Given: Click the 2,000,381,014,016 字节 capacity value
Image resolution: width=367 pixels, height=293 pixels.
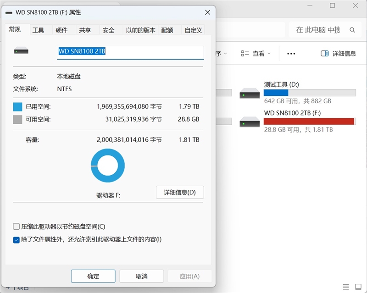Looking at the screenshot, I should coord(129,140).
